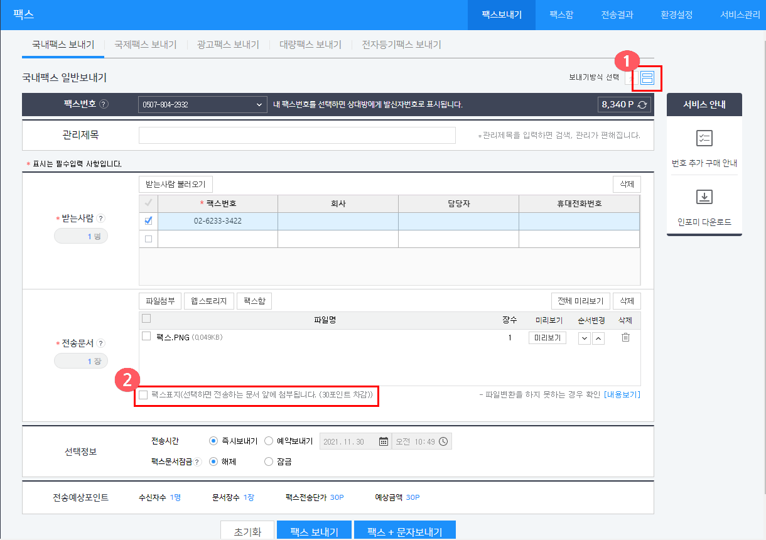The height and width of the screenshot is (540, 766).
Task: Click the points refresh icon
Action: click(642, 105)
